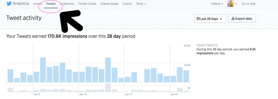Screen dimensions: 278x99
Task: Click the Jan 17 date marker
Action: [128, 94]
